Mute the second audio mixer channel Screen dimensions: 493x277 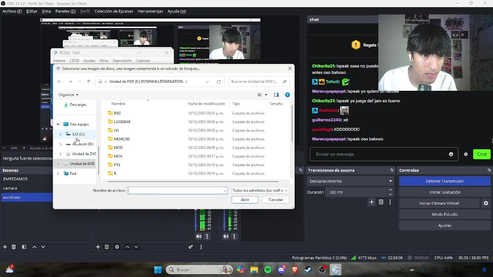[x=226, y=237]
